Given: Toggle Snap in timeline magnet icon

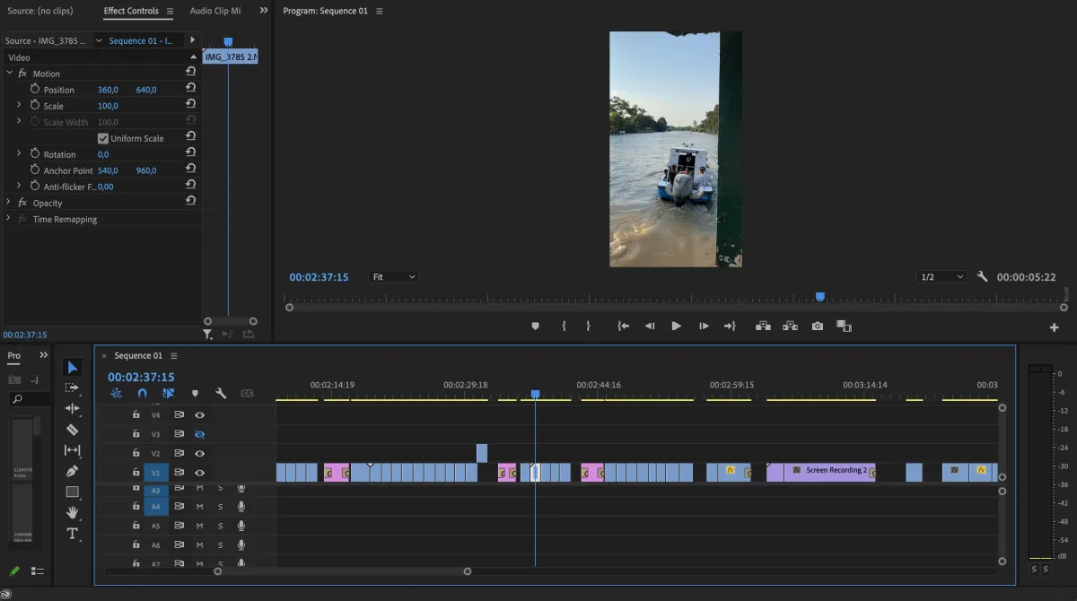Looking at the screenshot, I should pyautogui.click(x=142, y=393).
